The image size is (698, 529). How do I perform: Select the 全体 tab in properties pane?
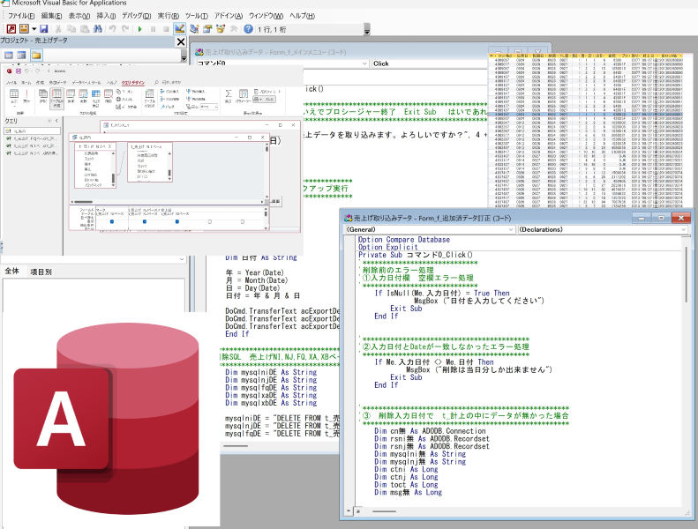coord(12,272)
